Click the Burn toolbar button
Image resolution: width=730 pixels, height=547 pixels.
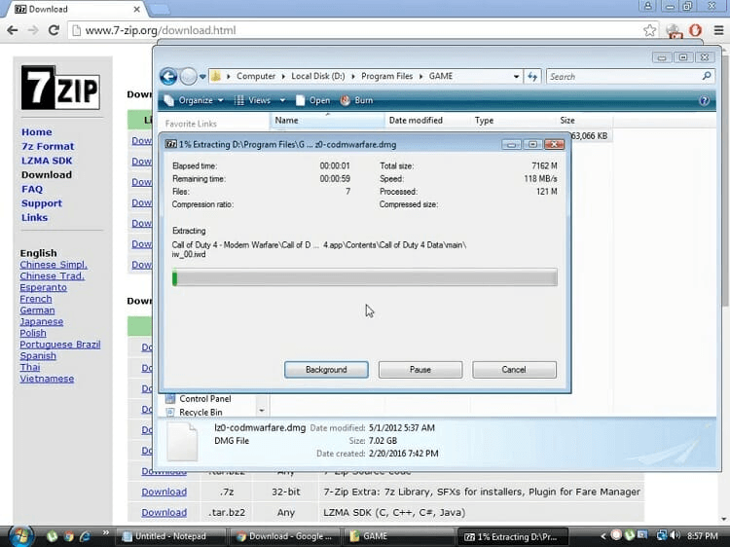tap(356, 100)
